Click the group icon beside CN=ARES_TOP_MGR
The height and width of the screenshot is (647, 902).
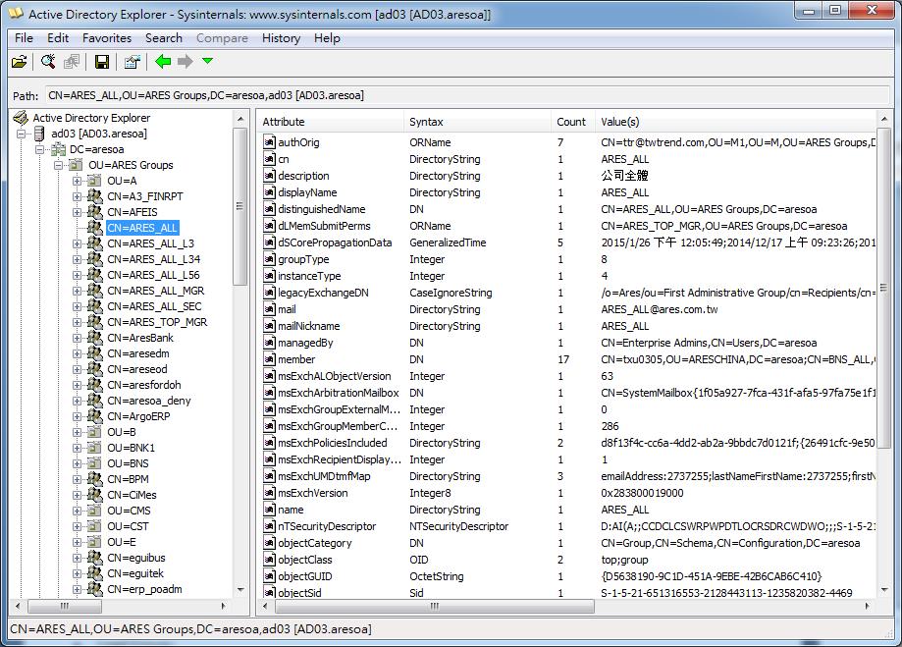[x=95, y=322]
